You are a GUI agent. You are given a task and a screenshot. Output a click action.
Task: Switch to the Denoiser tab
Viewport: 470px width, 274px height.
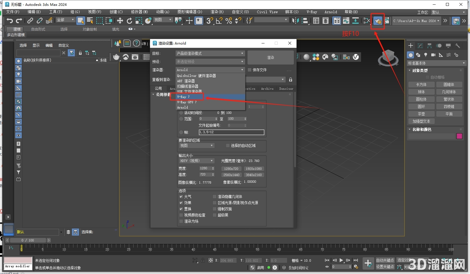click(x=286, y=89)
